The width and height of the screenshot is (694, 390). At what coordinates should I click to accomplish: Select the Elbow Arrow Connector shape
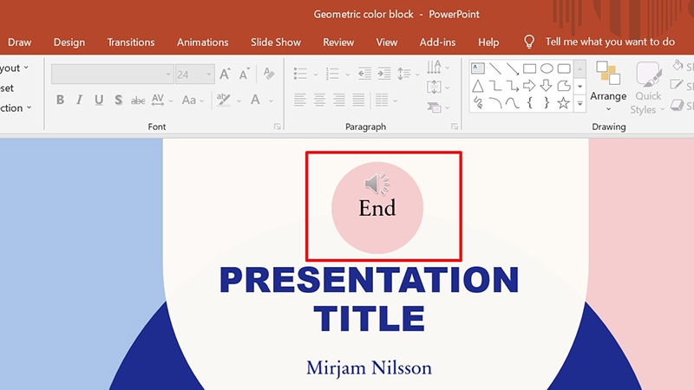[x=513, y=86]
